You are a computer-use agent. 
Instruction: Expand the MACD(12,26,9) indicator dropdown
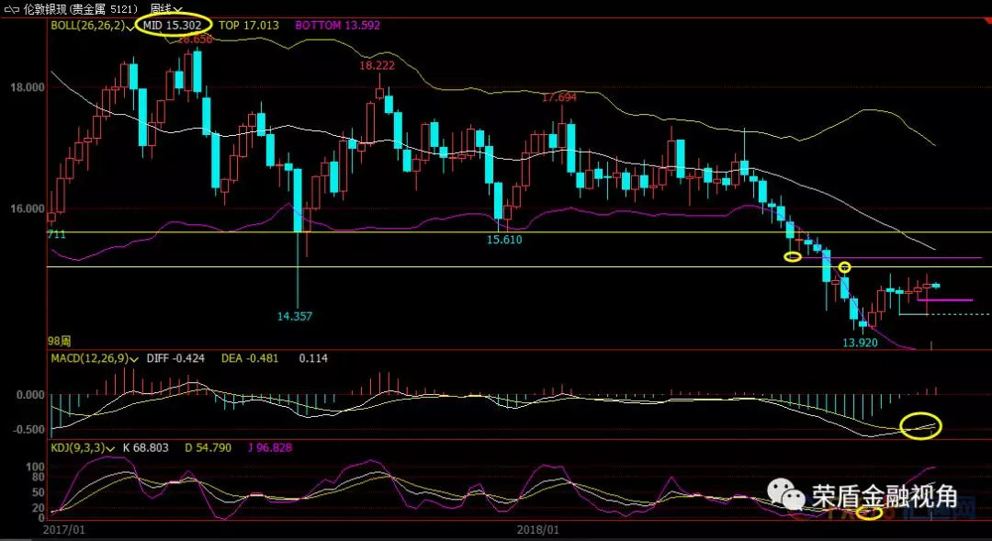click(135, 358)
